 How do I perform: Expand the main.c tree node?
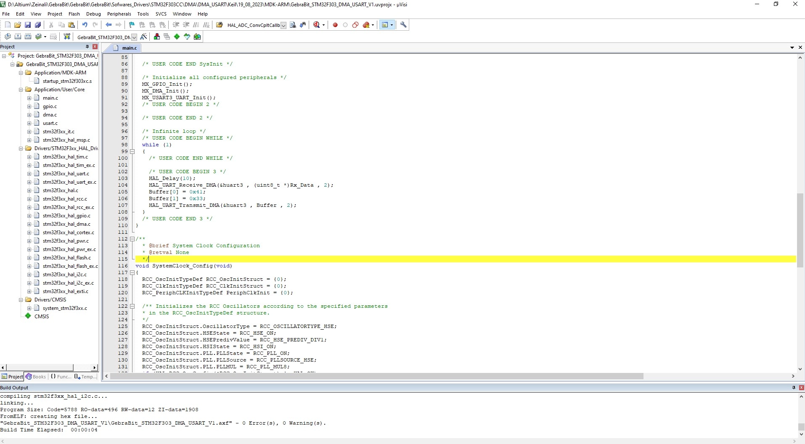click(x=29, y=98)
